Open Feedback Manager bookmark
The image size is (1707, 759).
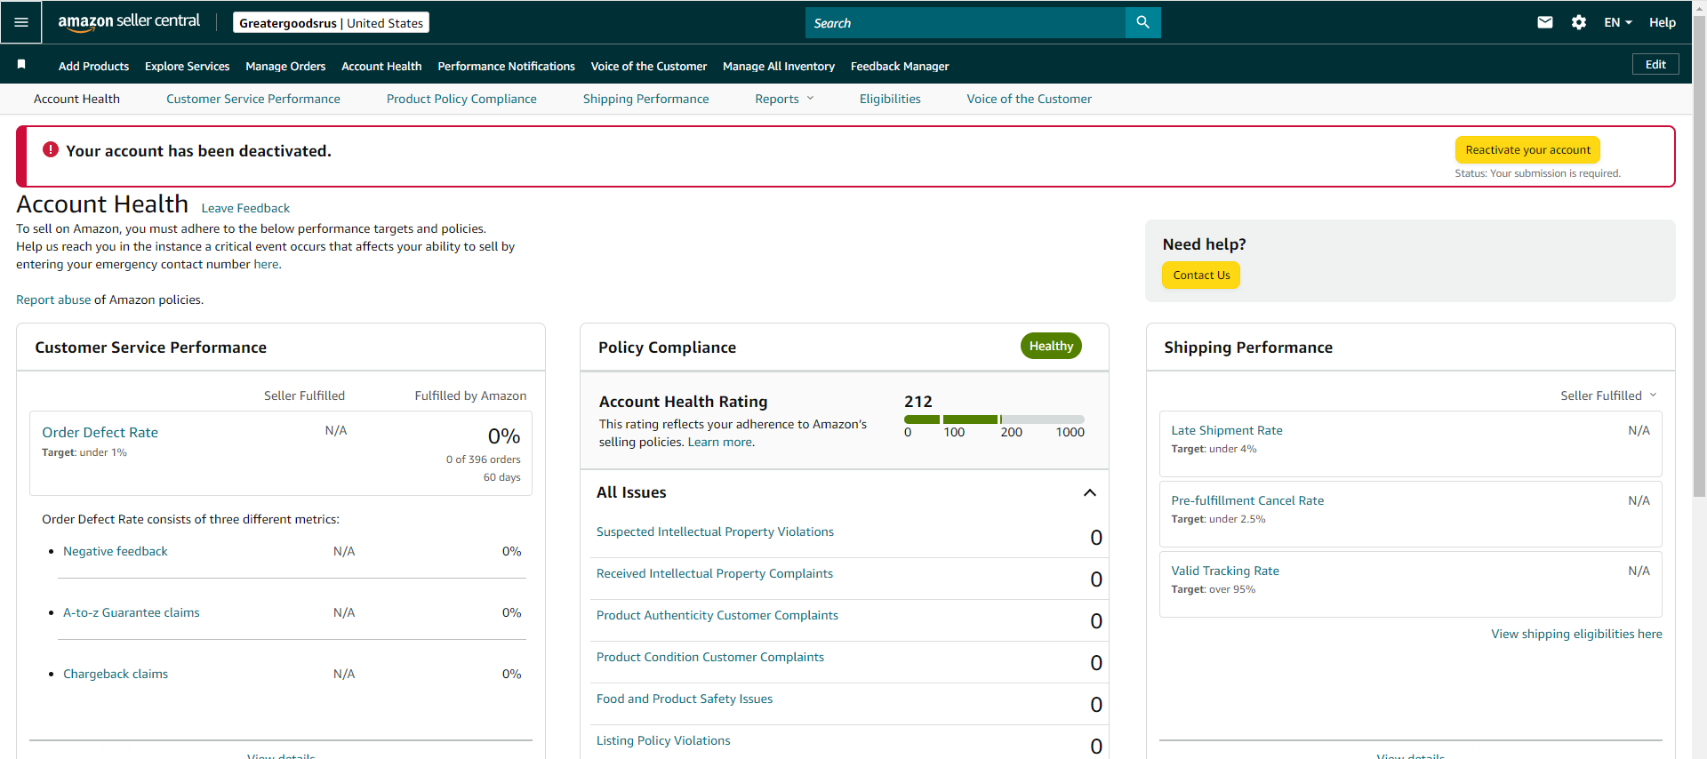pos(900,66)
